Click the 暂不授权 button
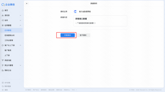The height and width of the screenshot is (92, 165). click(83, 35)
